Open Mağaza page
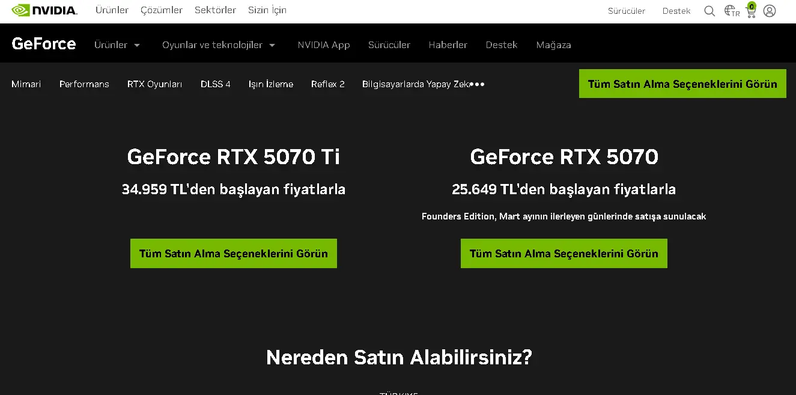 coord(554,45)
